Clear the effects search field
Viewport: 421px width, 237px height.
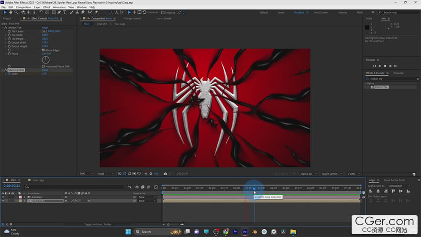click(x=418, y=79)
